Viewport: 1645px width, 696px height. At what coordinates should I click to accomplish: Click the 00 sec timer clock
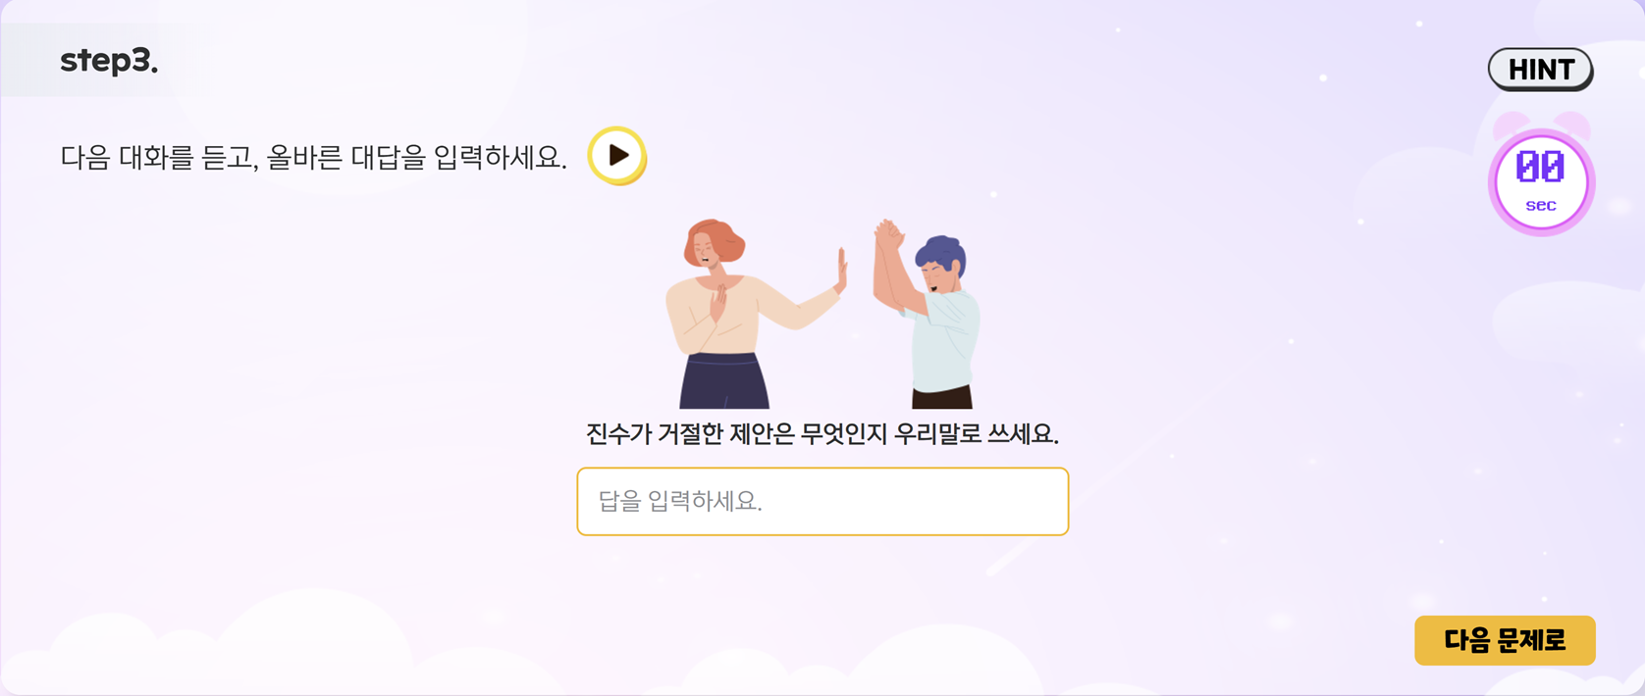1541,181
